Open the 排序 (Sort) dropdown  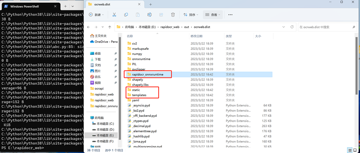pyautogui.click(x=191, y=15)
